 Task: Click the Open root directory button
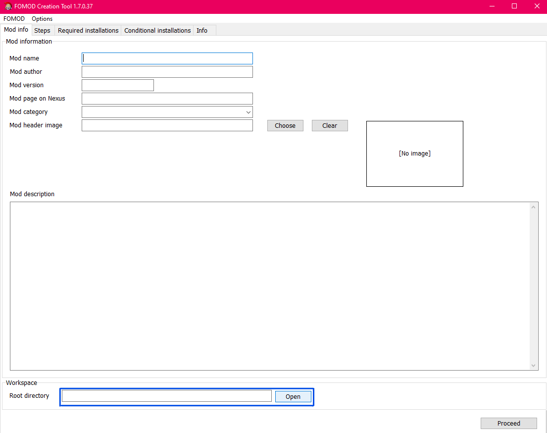coord(293,396)
